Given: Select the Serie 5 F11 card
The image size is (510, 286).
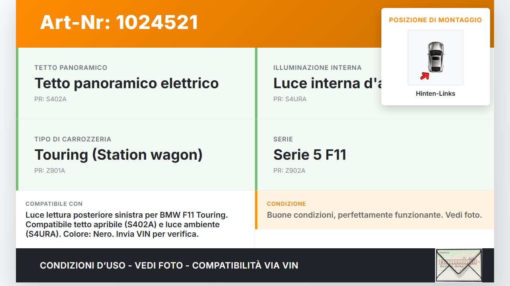Looking at the screenshot, I should [x=375, y=155].
